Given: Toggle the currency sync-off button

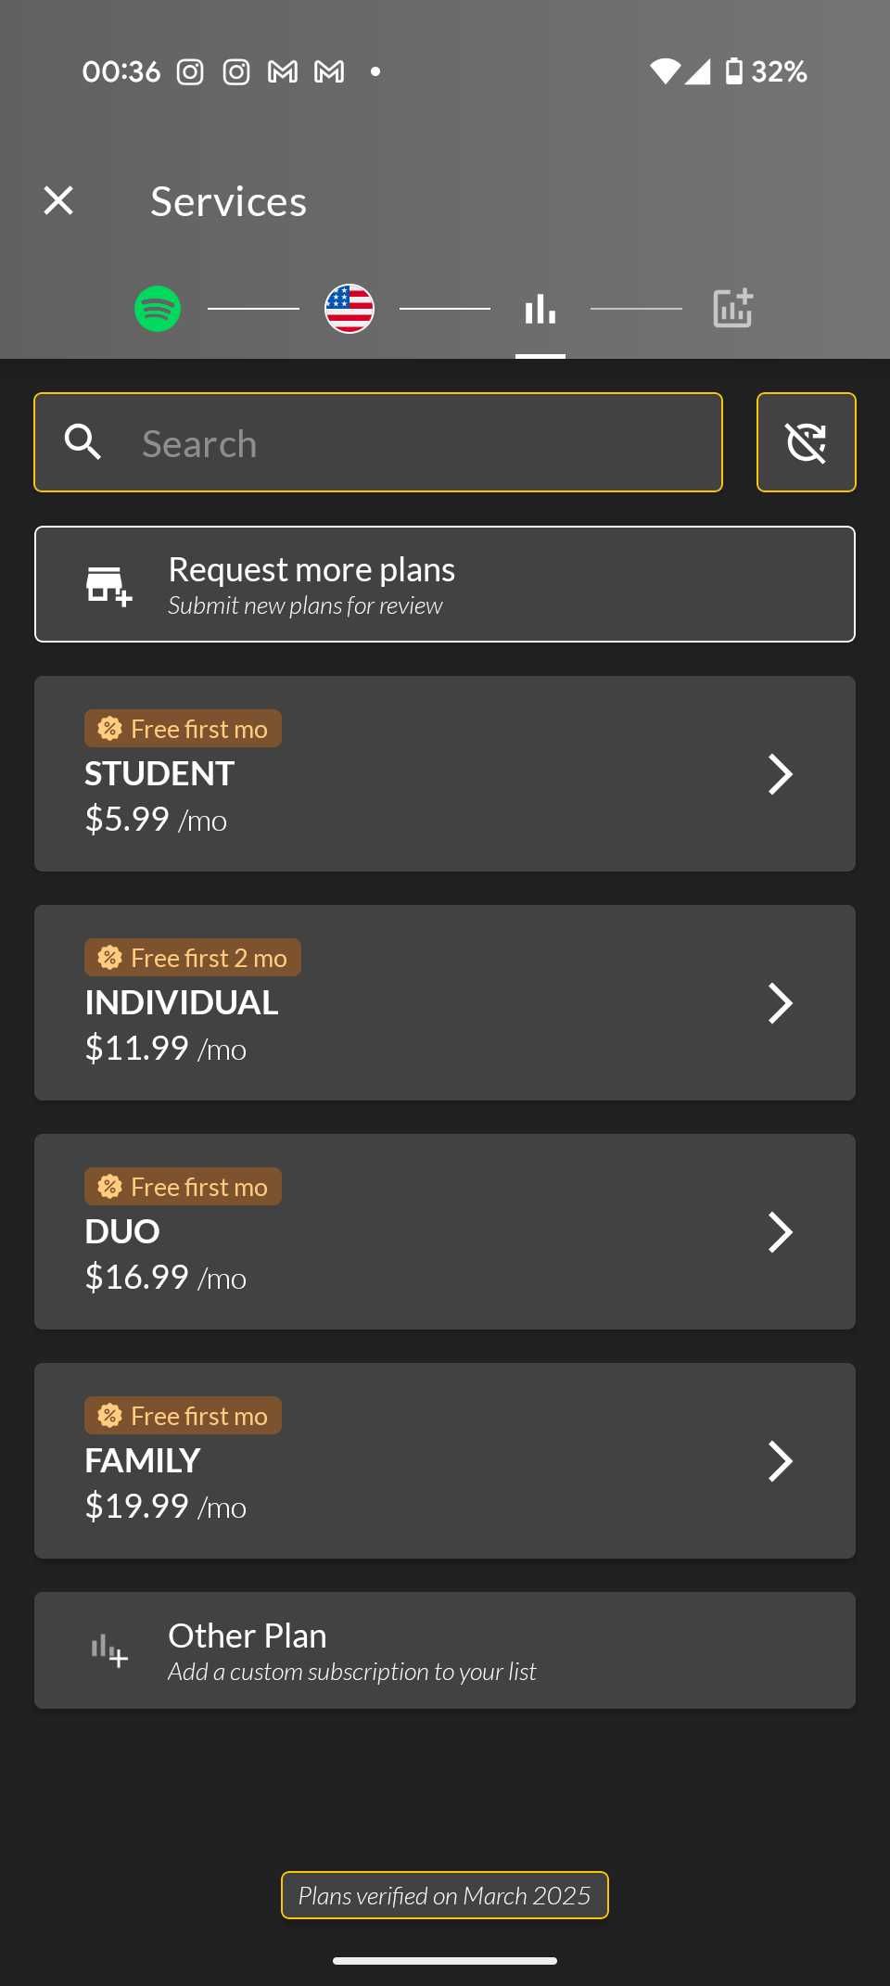Looking at the screenshot, I should tap(806, 442).
